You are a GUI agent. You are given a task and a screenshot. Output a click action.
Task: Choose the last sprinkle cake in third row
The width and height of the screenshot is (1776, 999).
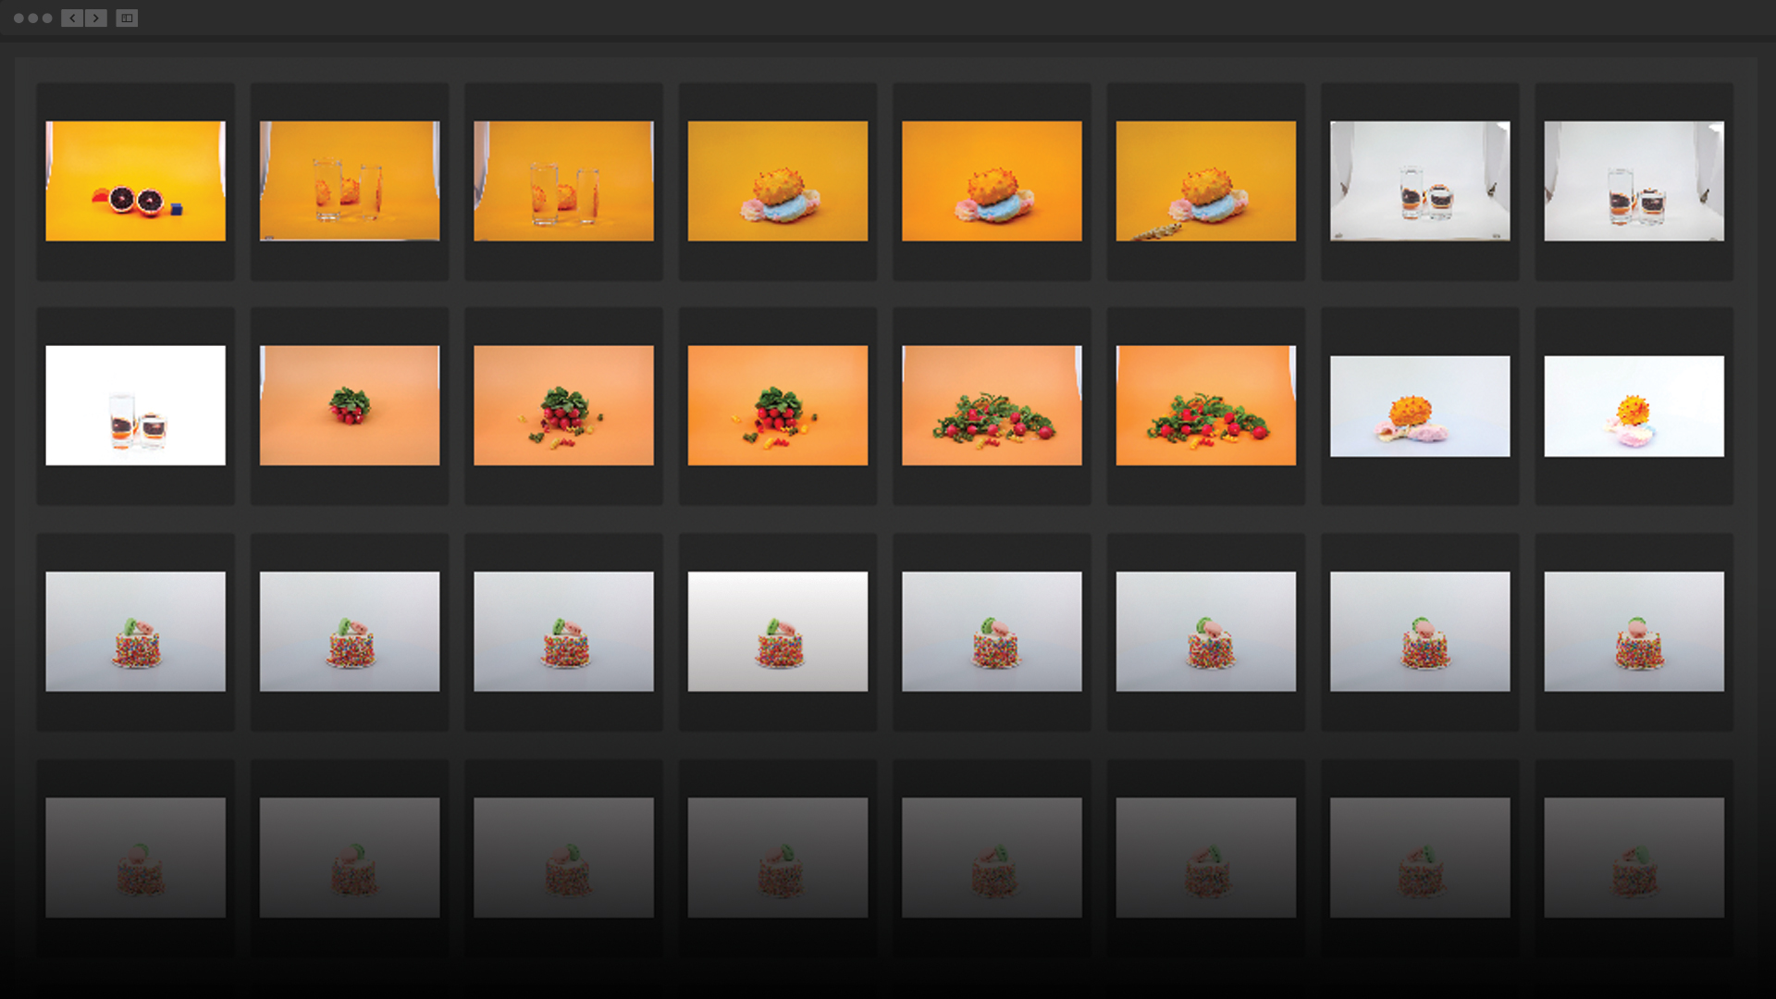pyautogui.click(x=1634, y=632)
